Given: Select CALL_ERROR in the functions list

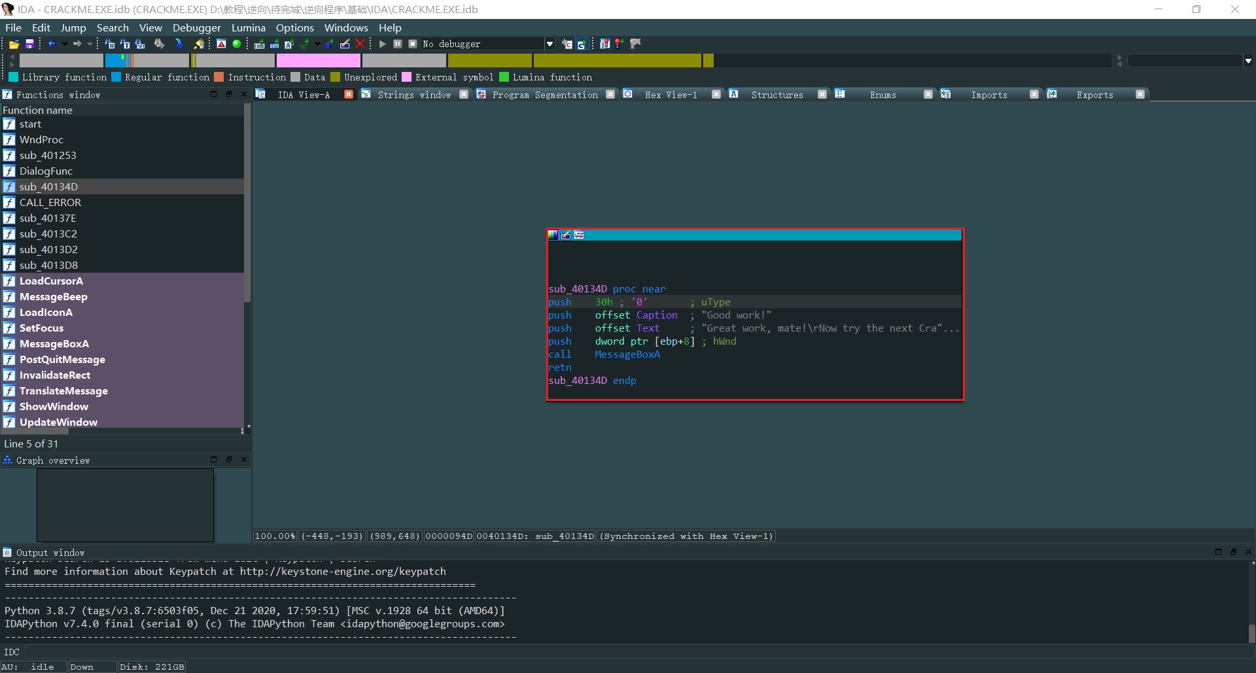Looking at the screenshot, I should tap(50, 202).
